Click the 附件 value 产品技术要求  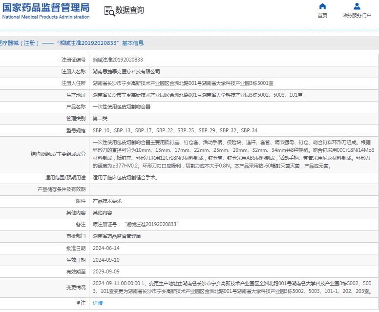tap(107, 201)
